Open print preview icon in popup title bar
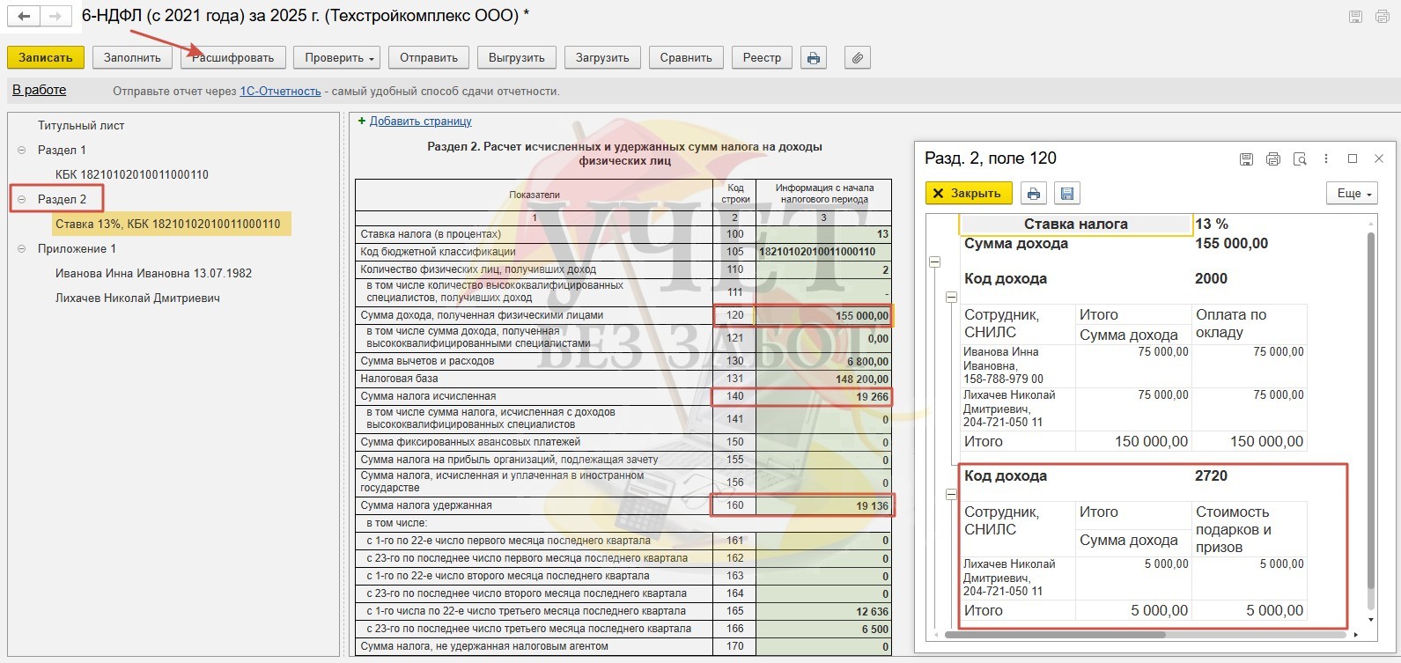 click(1300, 159)
